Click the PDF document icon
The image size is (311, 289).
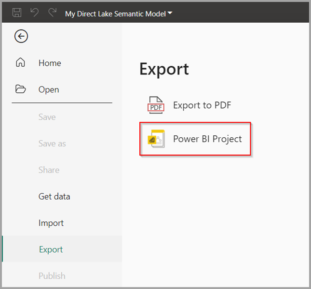click(x=156, y=105)
